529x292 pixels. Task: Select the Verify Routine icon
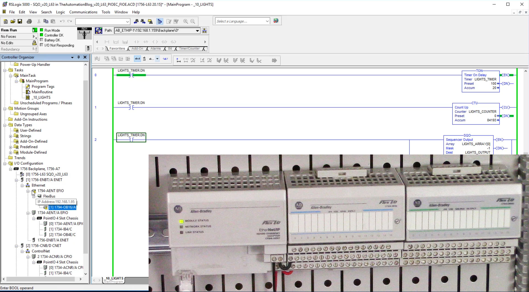click(x=169, y=21)
